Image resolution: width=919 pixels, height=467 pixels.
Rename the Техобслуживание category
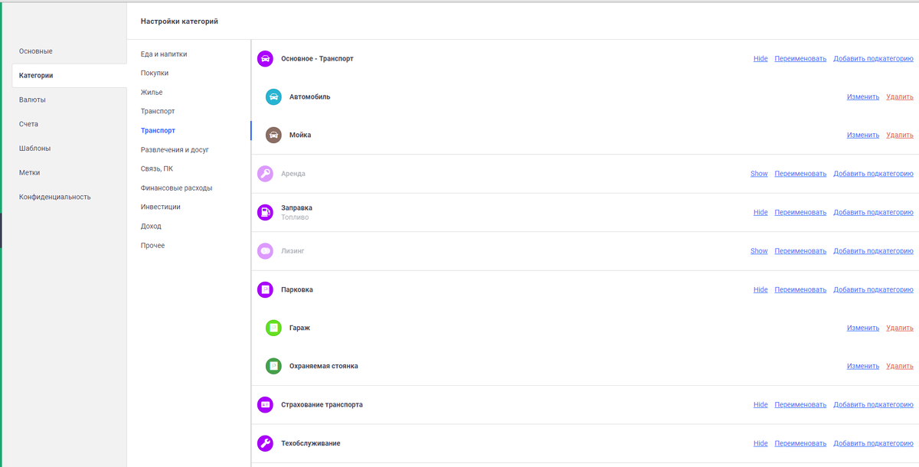(800, 443)
